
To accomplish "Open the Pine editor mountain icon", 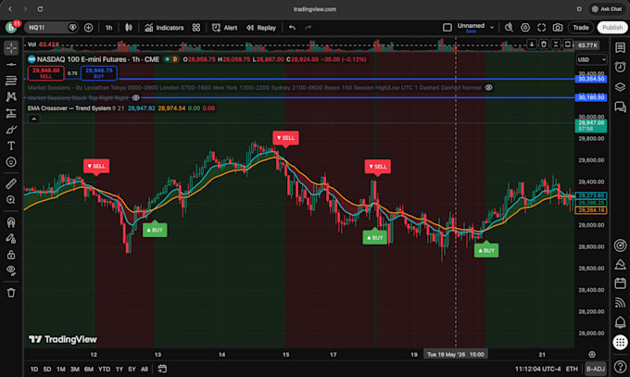I will pos(620,264).
